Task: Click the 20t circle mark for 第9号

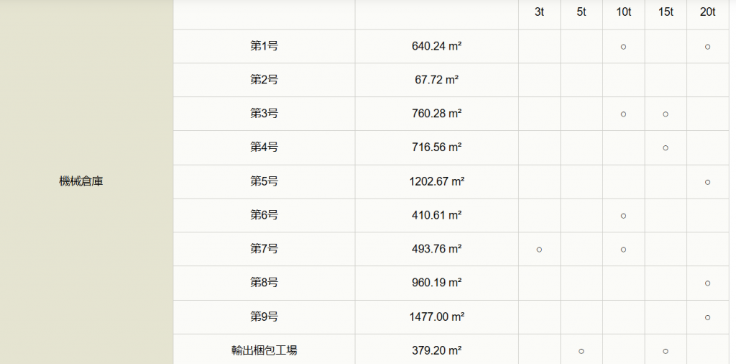Action: (707, 317)
